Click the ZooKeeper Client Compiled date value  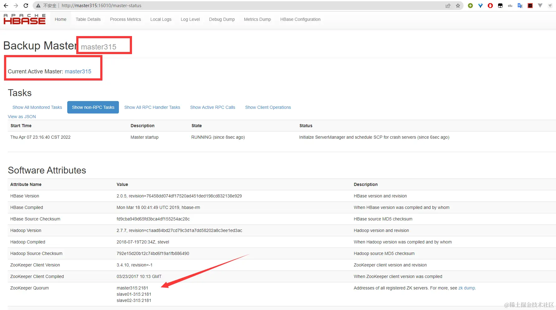(x=139, y=276)
